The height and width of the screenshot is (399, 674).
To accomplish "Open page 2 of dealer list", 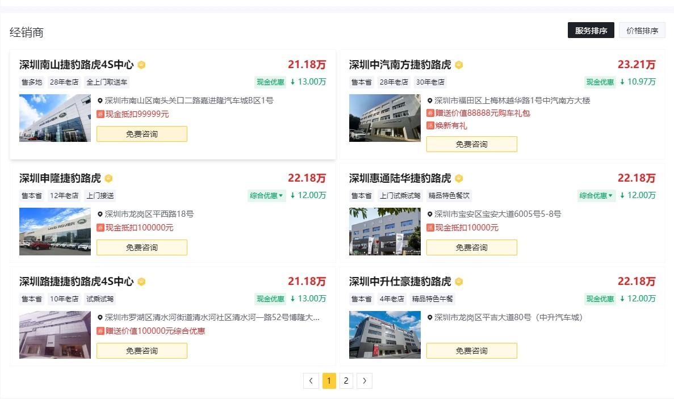I will (x=346, y=381).
